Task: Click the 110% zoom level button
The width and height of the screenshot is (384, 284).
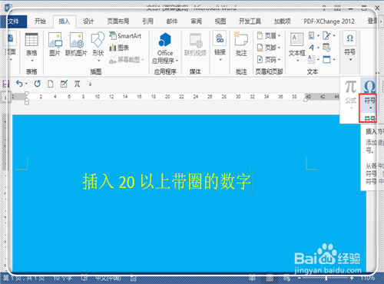Action: [x=368, y=278]
